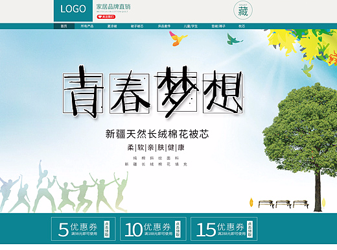This screenshot has height=250, width=337.
Task: Click the 新疆天然长绒棉花被芯 headline
Action: pos(157,134)
